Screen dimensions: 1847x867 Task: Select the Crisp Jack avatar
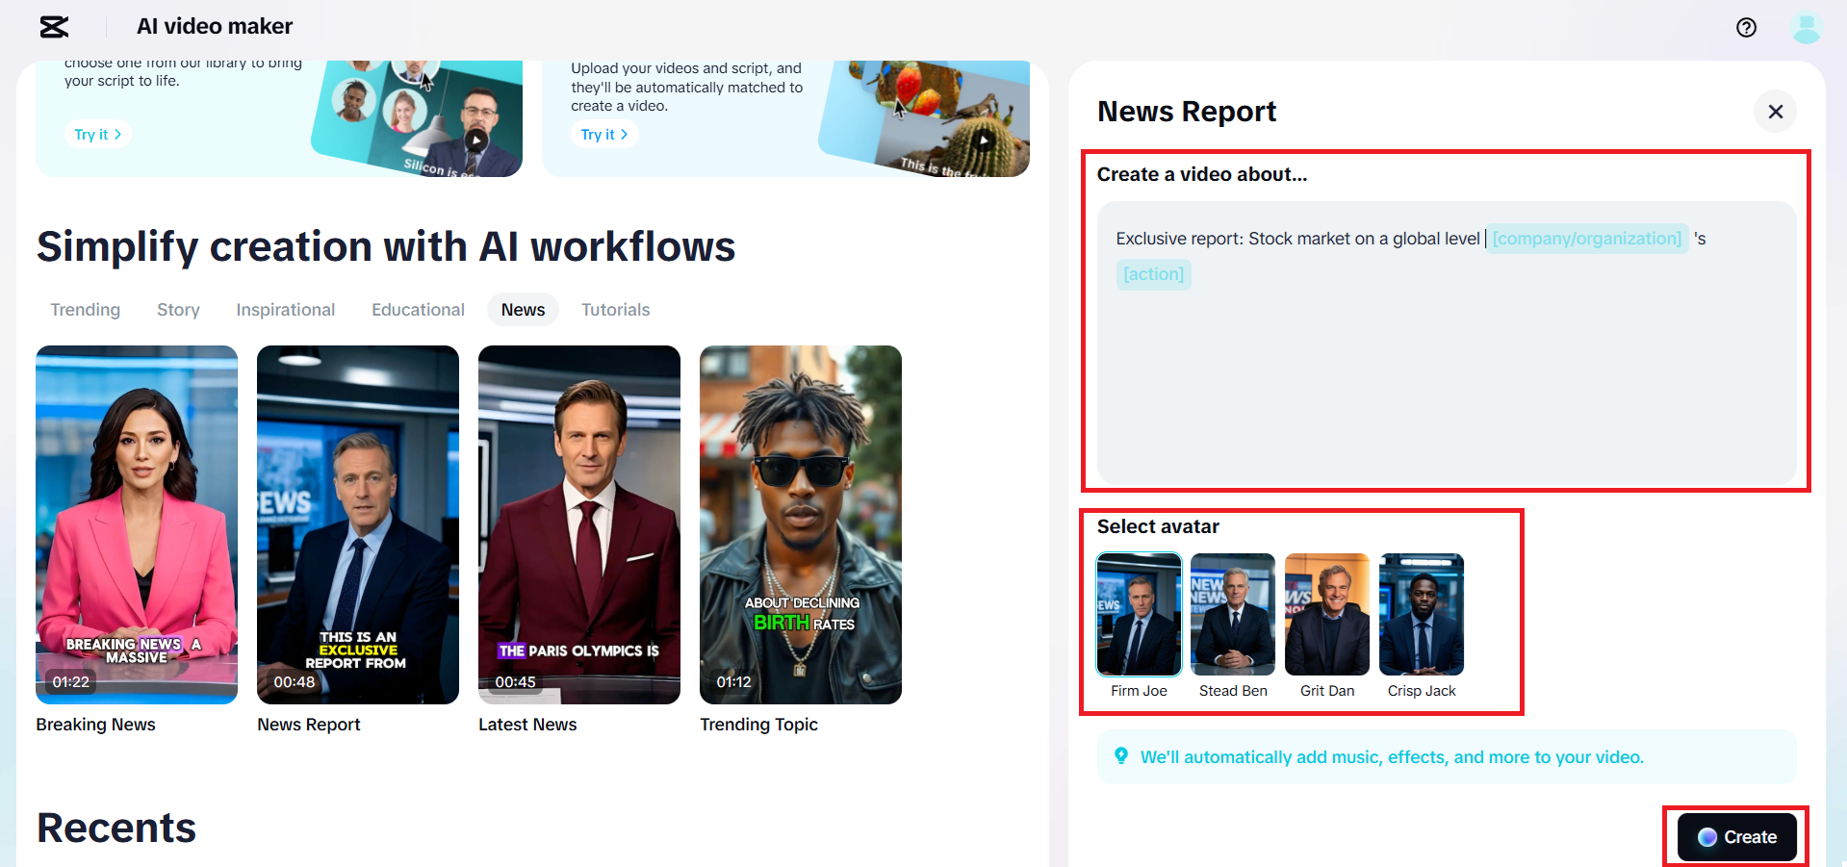1422,614
